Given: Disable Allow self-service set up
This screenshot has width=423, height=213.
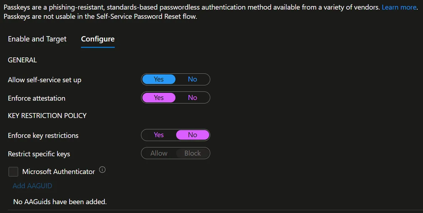Looking at the screenshot, I should [x=192, y=79].
